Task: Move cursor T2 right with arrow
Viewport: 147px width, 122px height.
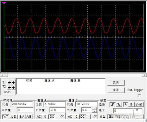Action: coord(13,88)
